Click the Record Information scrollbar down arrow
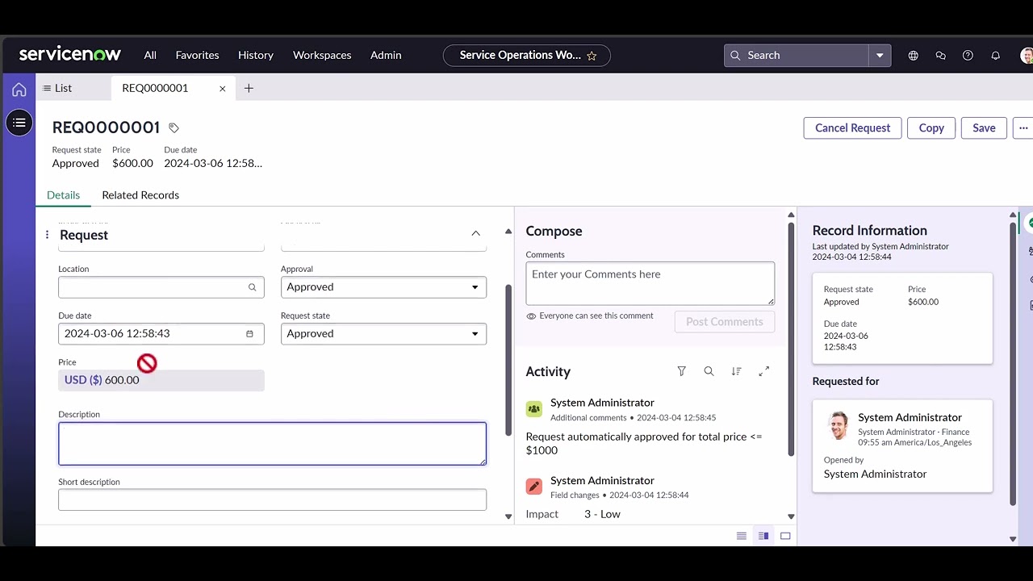 (1013, 538)
